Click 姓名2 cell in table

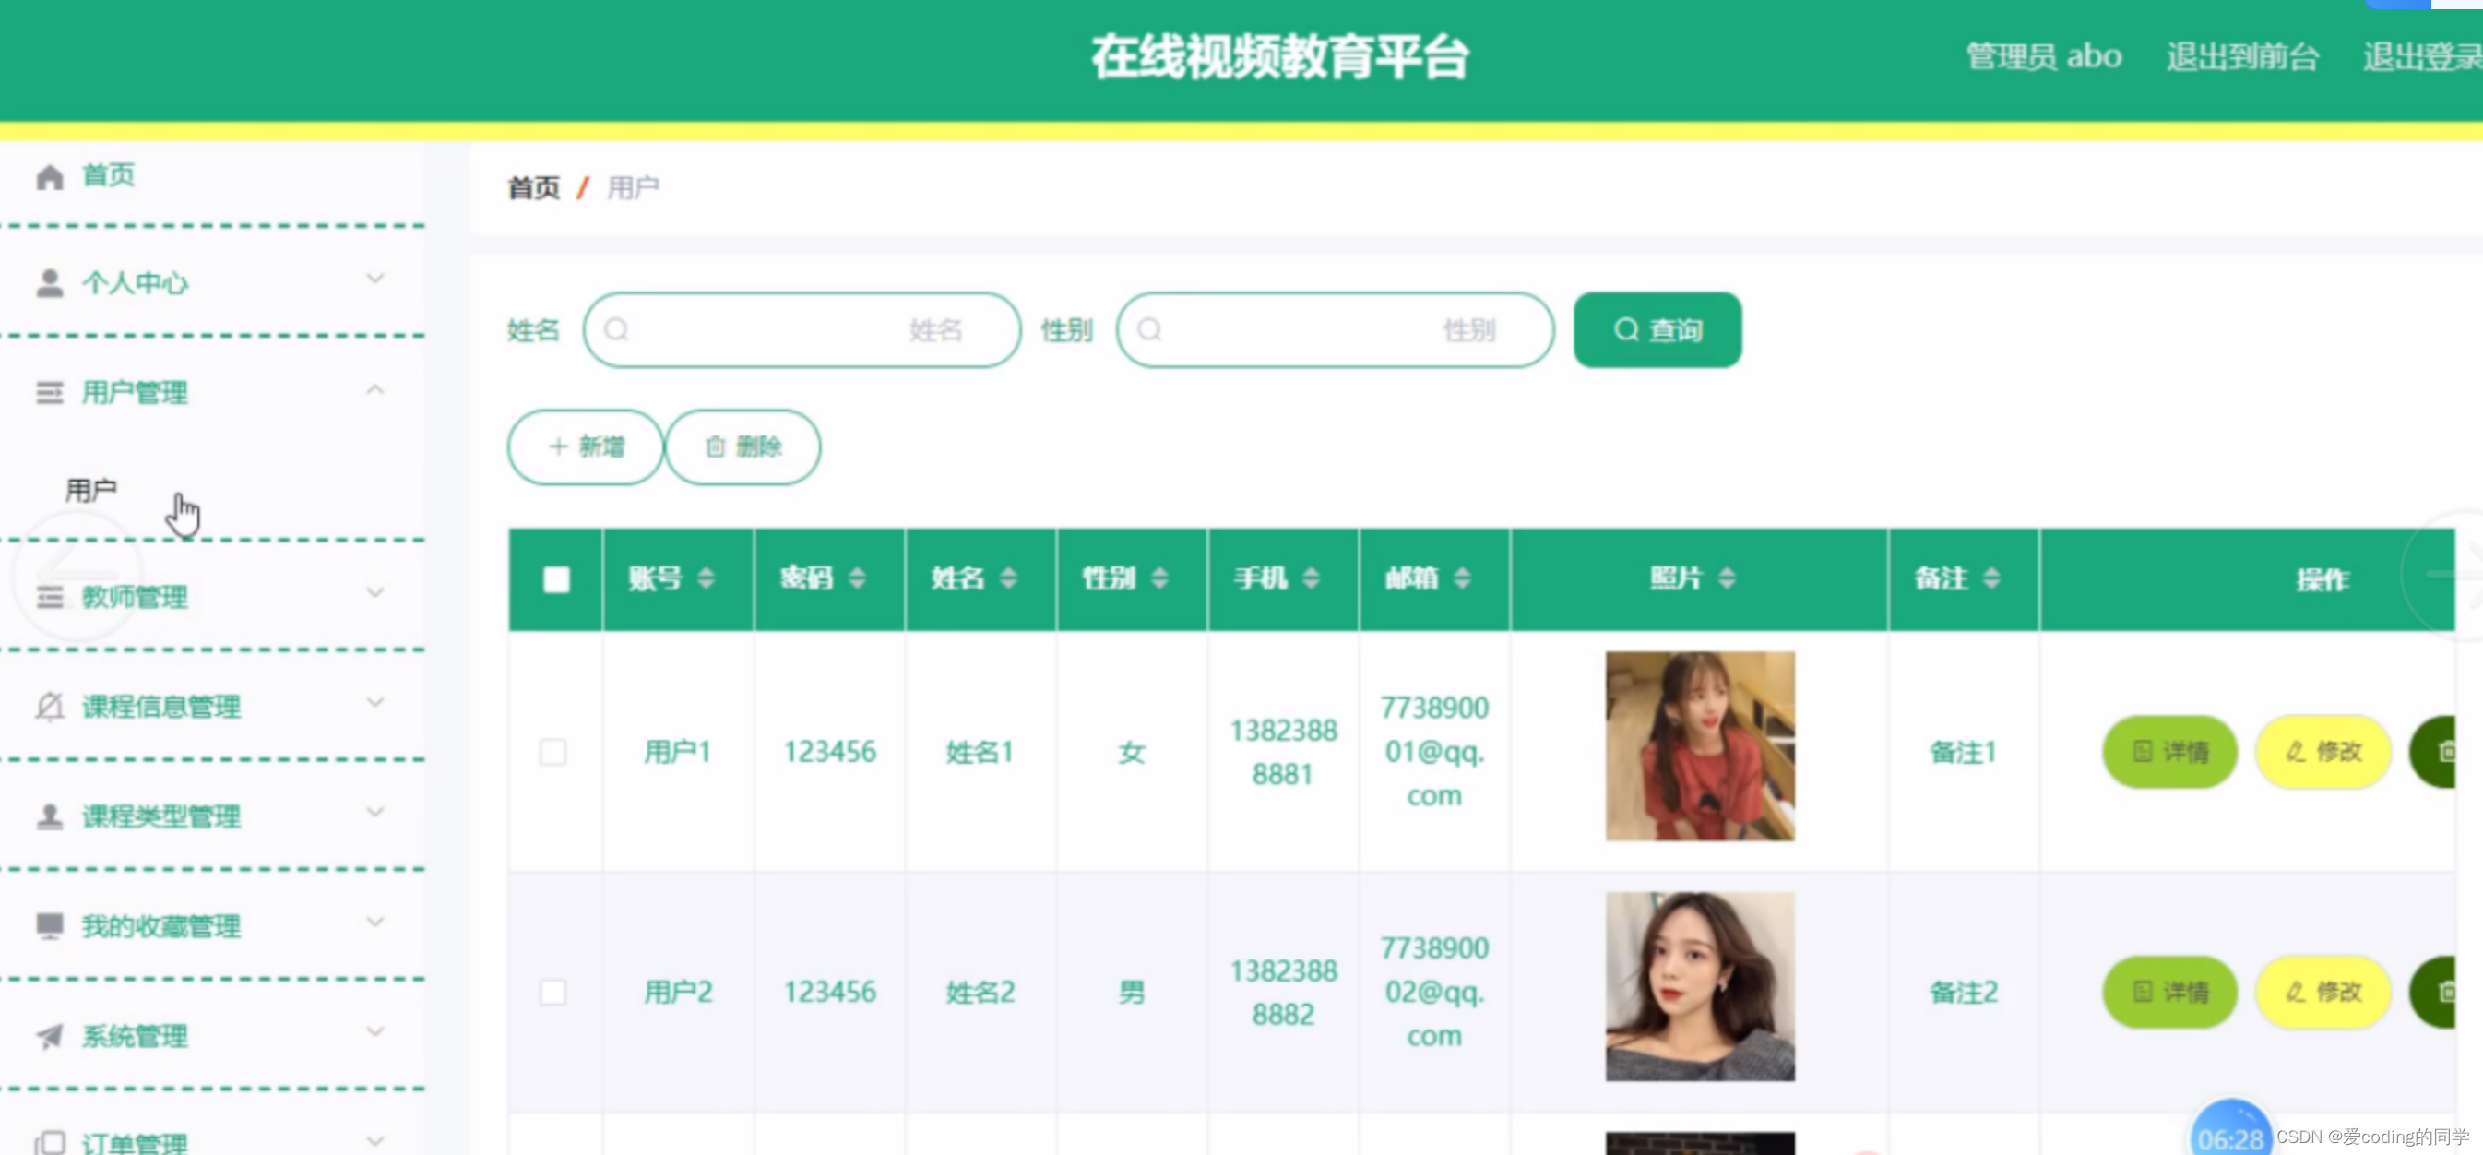click(980, 991)
